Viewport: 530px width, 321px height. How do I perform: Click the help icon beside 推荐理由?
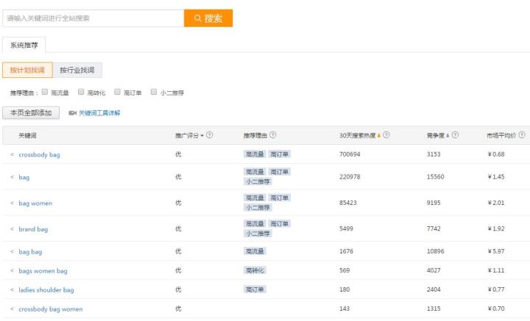pos(274,135)
